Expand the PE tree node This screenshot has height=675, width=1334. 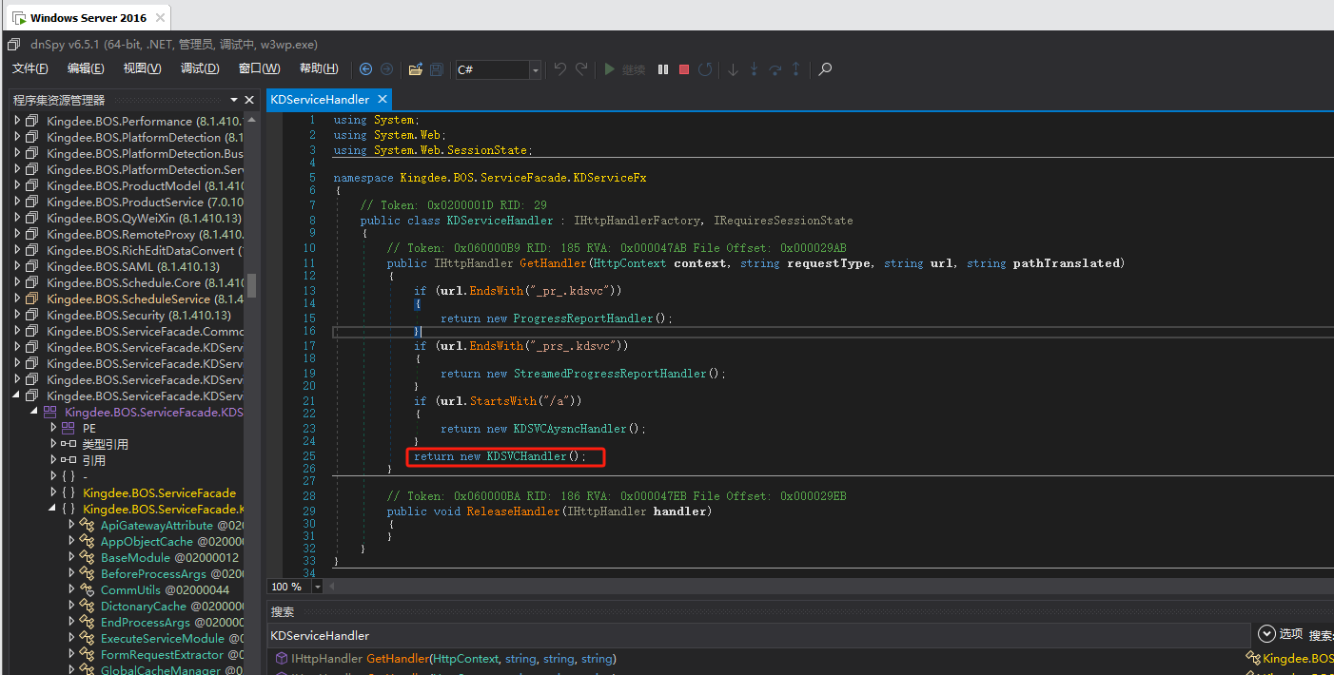[x=54, y=428]
